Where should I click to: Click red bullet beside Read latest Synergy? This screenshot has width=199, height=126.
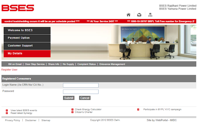click(x=7, y=113)
